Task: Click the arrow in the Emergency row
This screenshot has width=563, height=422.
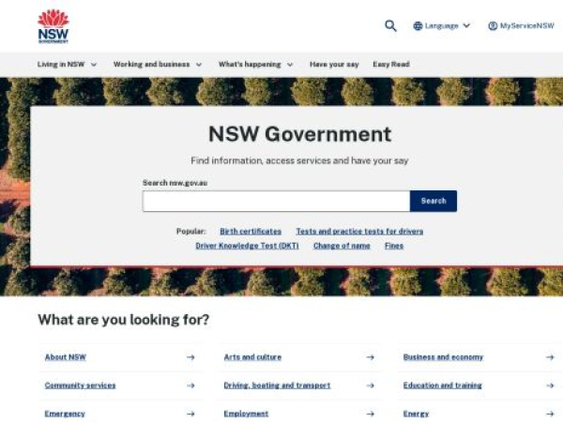Action: coord(190,414)
